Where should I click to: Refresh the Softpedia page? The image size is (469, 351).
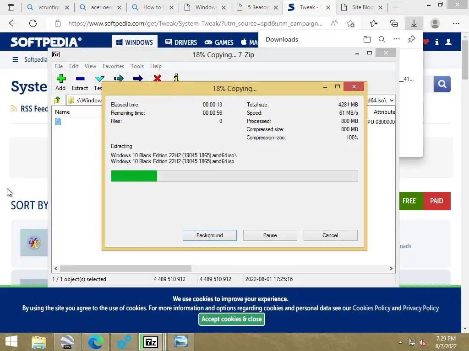[33, 23]
